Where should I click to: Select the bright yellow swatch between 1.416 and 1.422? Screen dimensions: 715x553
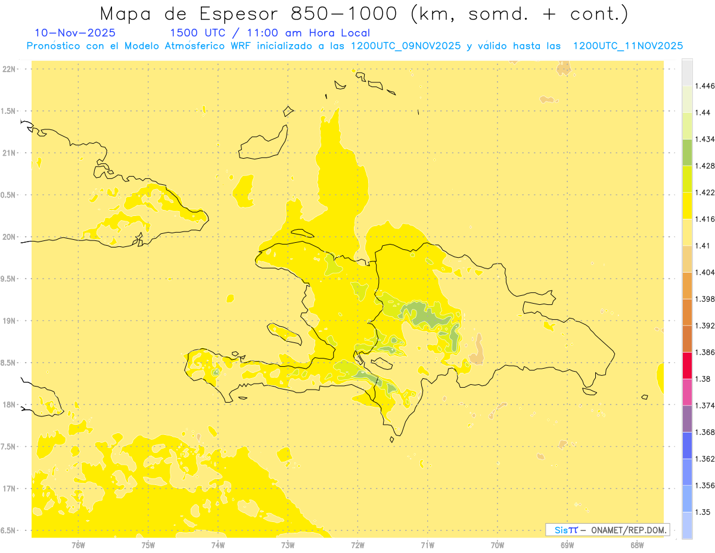pyautogui.click(x=687, y=206)
